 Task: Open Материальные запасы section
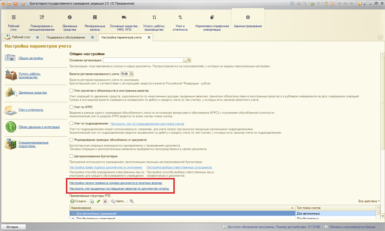tap(95, 23)
